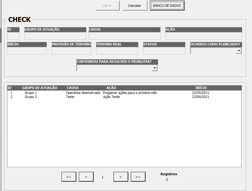This screenshot has height=191, width=252.
Task: Click the TÉRMINO REAL field
Action: click(x=117, y=51)
